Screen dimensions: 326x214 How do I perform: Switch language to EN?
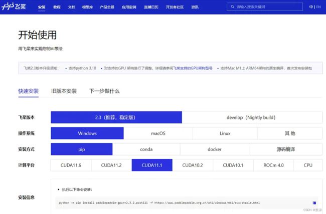tap(318, 7)
